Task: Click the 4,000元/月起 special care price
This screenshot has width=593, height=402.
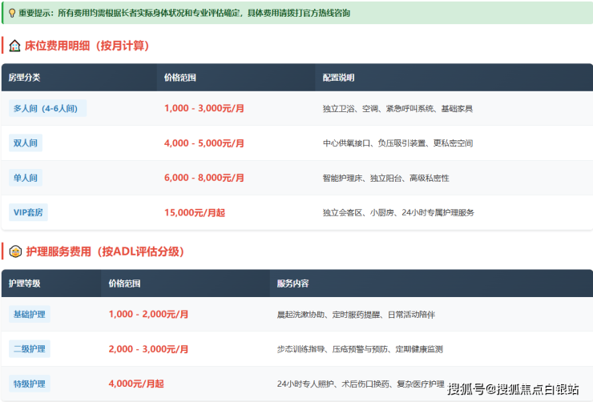Action: point(136,384)
